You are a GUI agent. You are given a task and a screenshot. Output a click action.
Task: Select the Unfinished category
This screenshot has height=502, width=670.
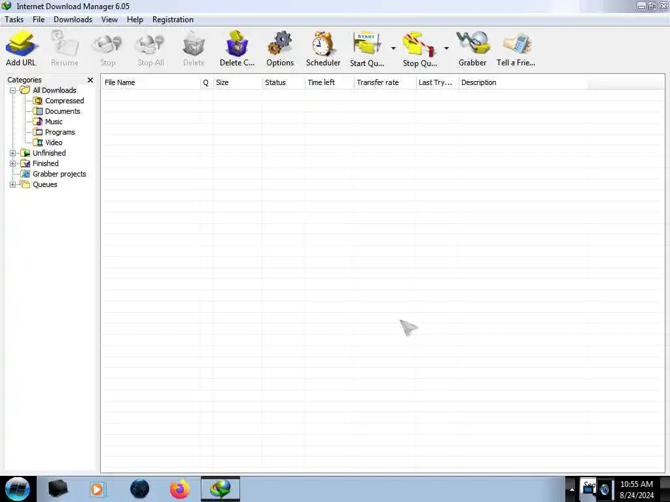[x=49, y=153]
